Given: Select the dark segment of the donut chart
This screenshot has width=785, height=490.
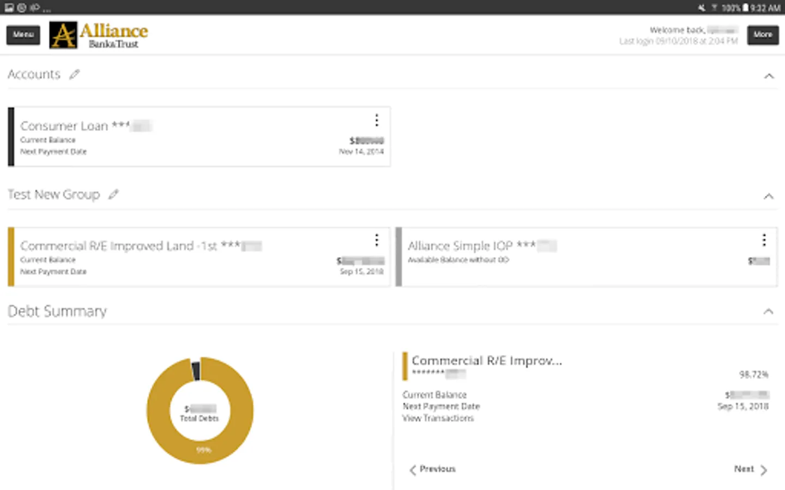Looking at the screenshot, I should click(196, 370).
